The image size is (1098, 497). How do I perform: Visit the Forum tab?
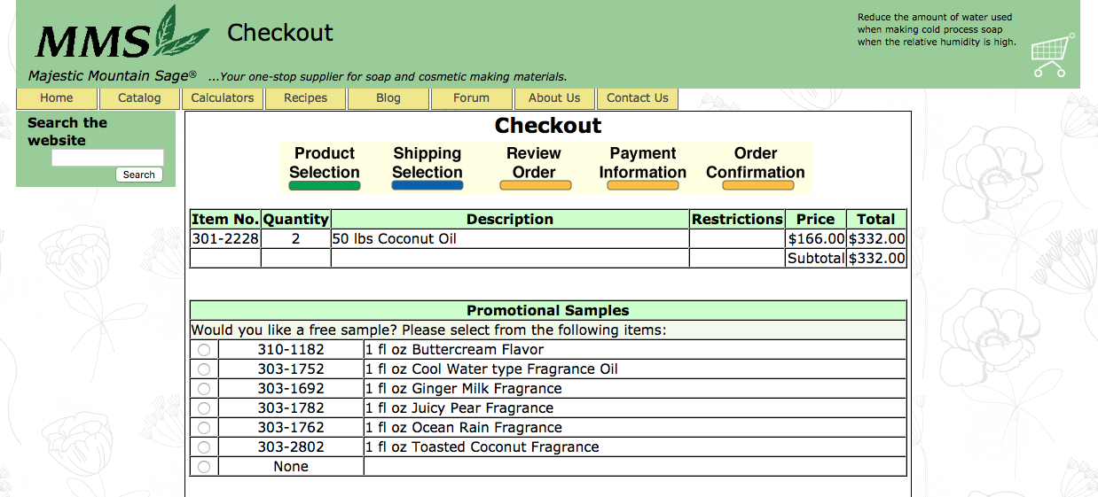pyautogui.click(x=471, y=98)
